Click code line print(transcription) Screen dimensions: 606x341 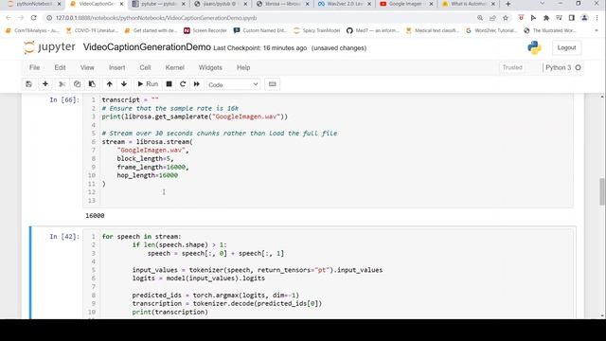click(170, 312)
